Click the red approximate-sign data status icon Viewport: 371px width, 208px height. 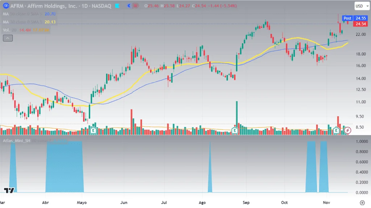135,6
